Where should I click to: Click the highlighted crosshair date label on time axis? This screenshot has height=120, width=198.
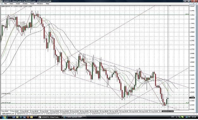168,111
